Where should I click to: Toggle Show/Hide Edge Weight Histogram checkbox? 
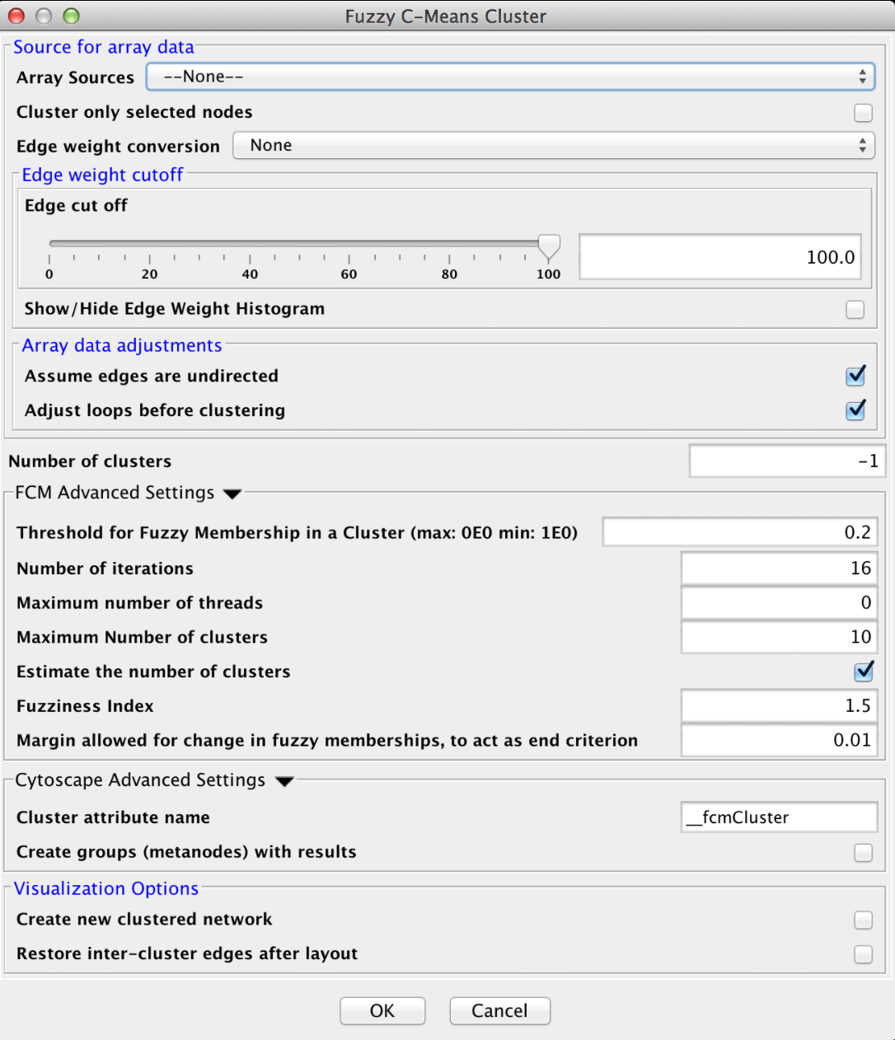pos(855,309)
